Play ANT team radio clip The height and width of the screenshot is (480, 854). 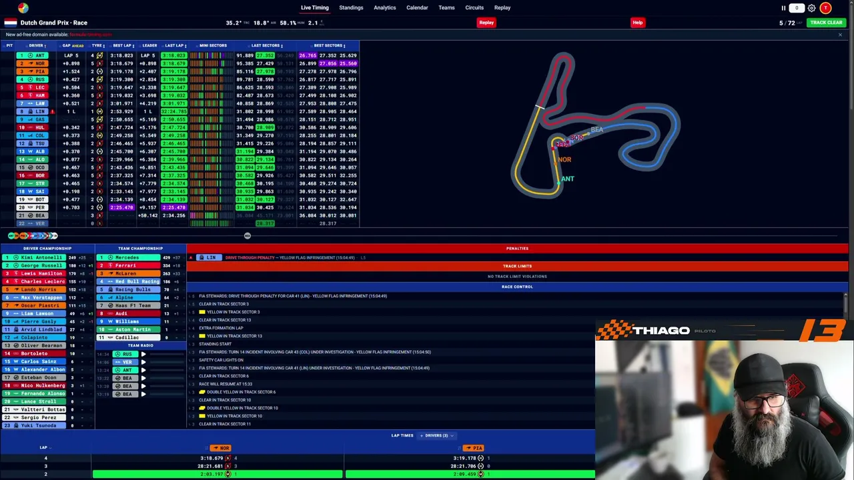coord(143,370)
